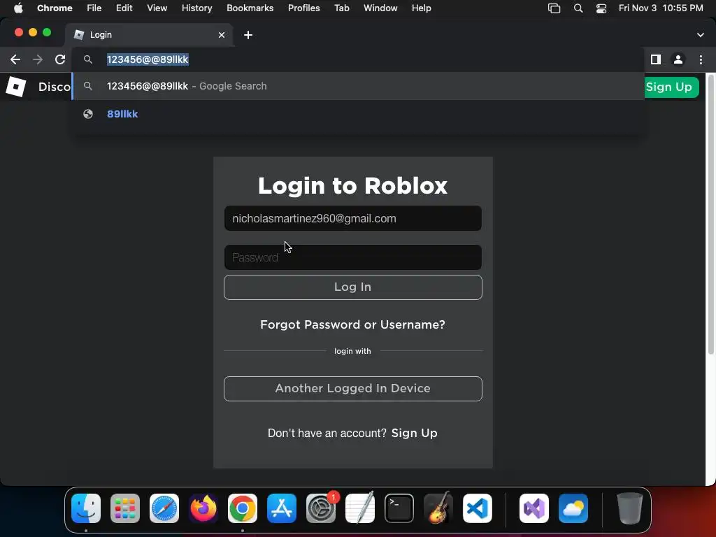
Task: Click the address bar text field
Action: pyautogui.click(x=358, y=59)
